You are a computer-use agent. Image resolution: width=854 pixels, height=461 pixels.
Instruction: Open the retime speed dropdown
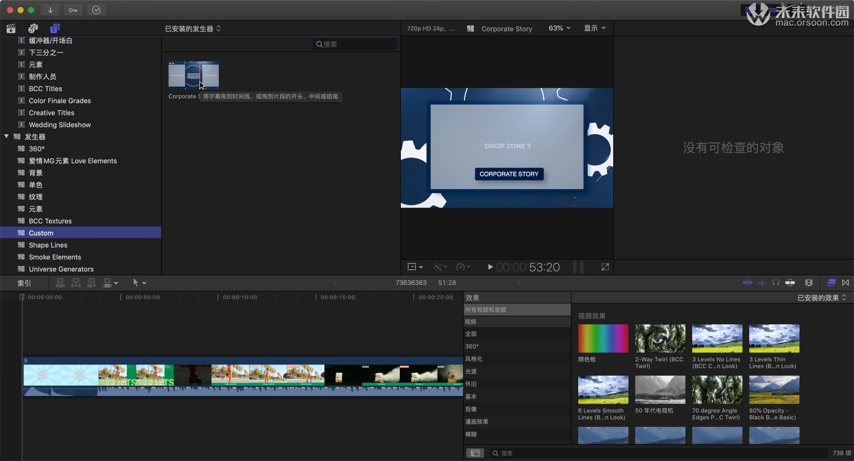(x=463, y=267)
